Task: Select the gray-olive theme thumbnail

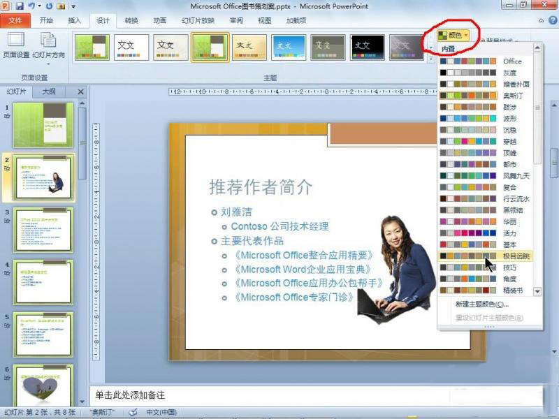Action: click(328, 47)
